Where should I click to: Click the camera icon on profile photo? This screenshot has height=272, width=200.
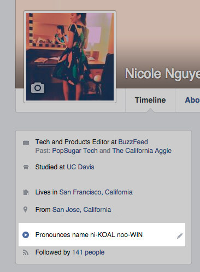click(x=38, y=88)
